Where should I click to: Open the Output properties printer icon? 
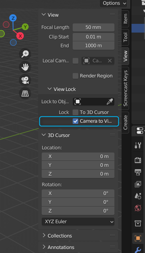pos(138,172)
